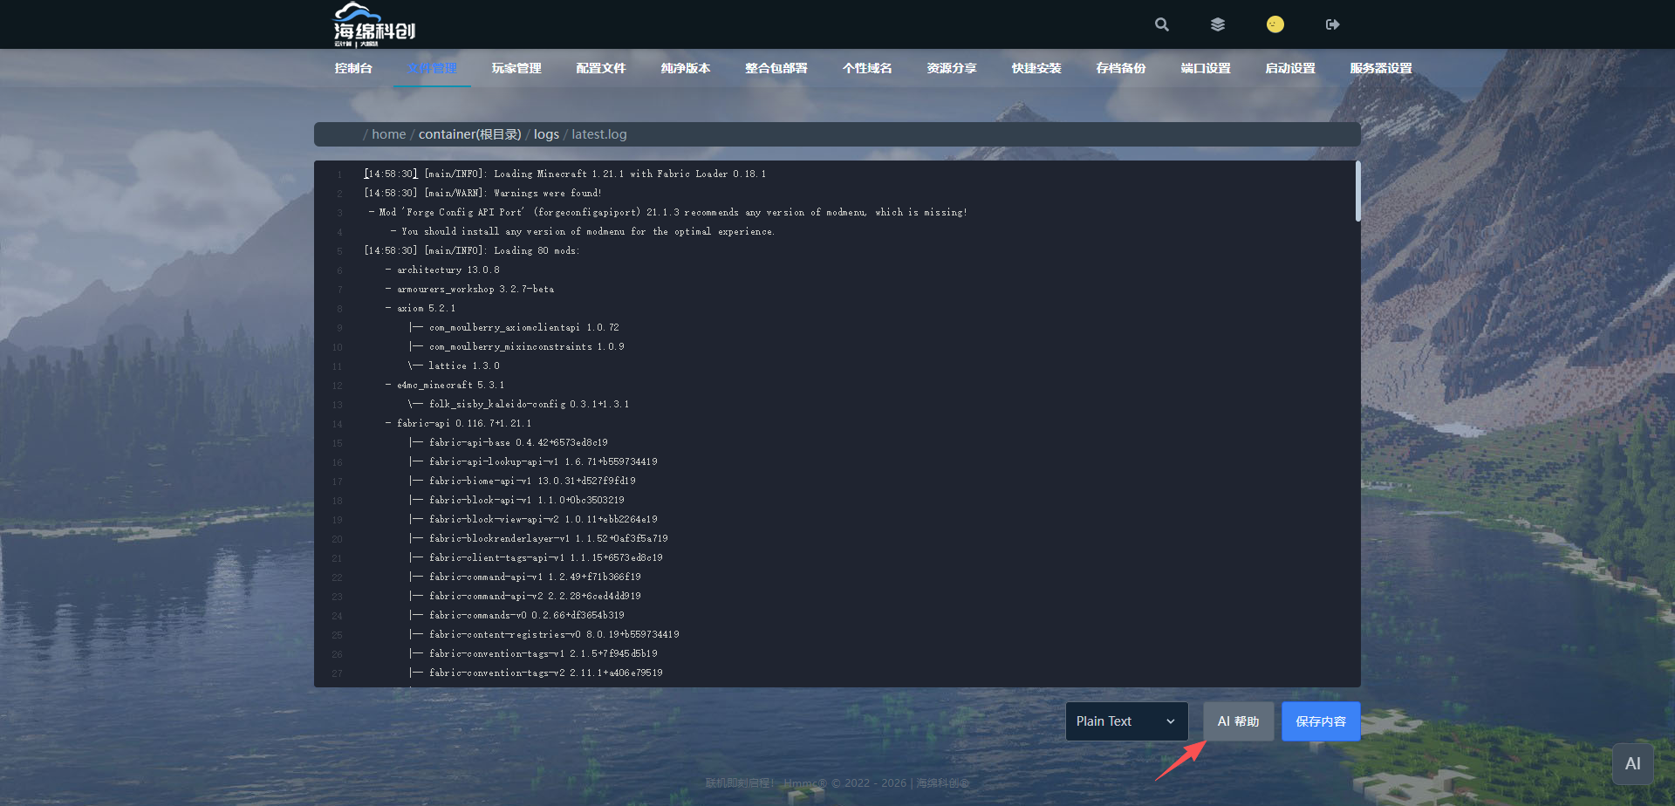
Task: Click the logs breadcrumb link
Action: point(546,134)
